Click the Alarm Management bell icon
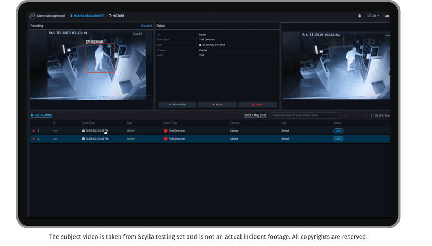432x246 pixels. coord(71,16)
